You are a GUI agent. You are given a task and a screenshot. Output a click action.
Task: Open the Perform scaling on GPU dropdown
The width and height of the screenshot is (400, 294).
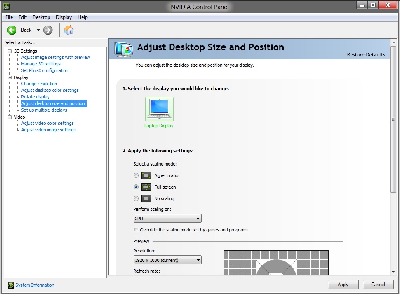pyautogui.click(x=167, y=219)
